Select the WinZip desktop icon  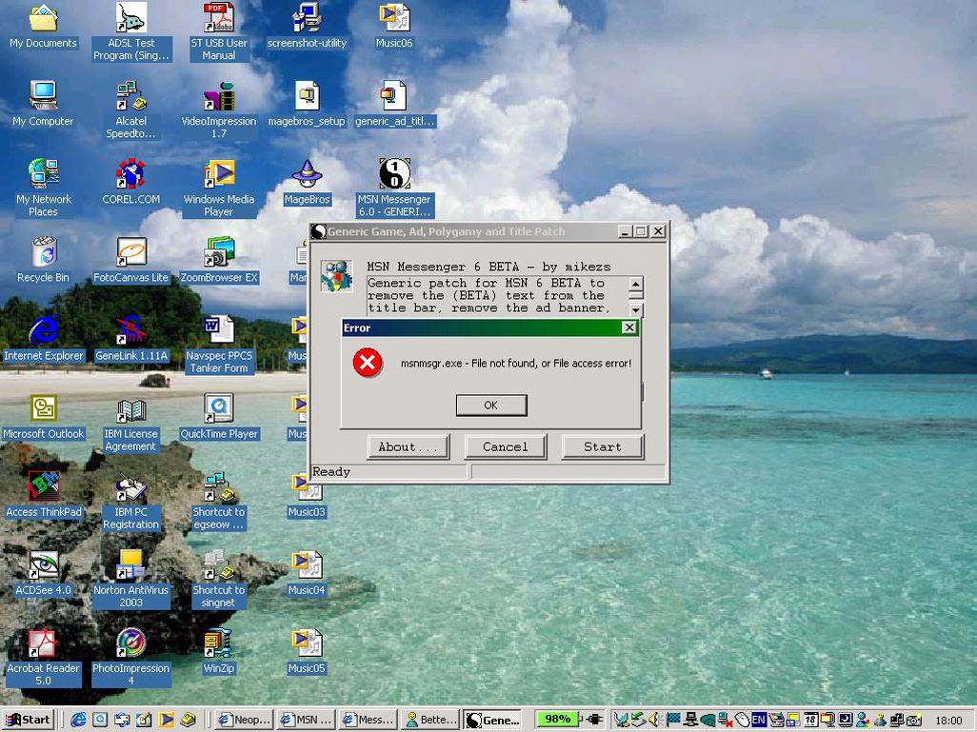(219, 643)
